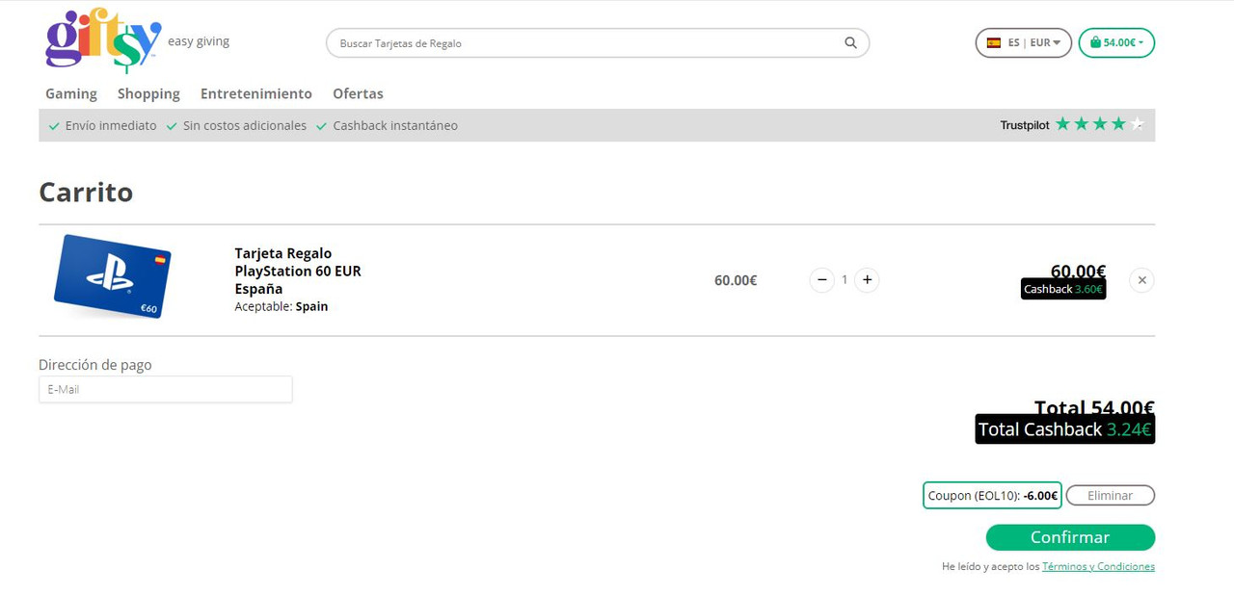Click the Giftsy logo
Screen dimensions: 1234x596
tap(103, 41)
